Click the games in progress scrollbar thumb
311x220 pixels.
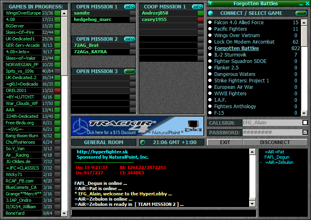(64, 46)
